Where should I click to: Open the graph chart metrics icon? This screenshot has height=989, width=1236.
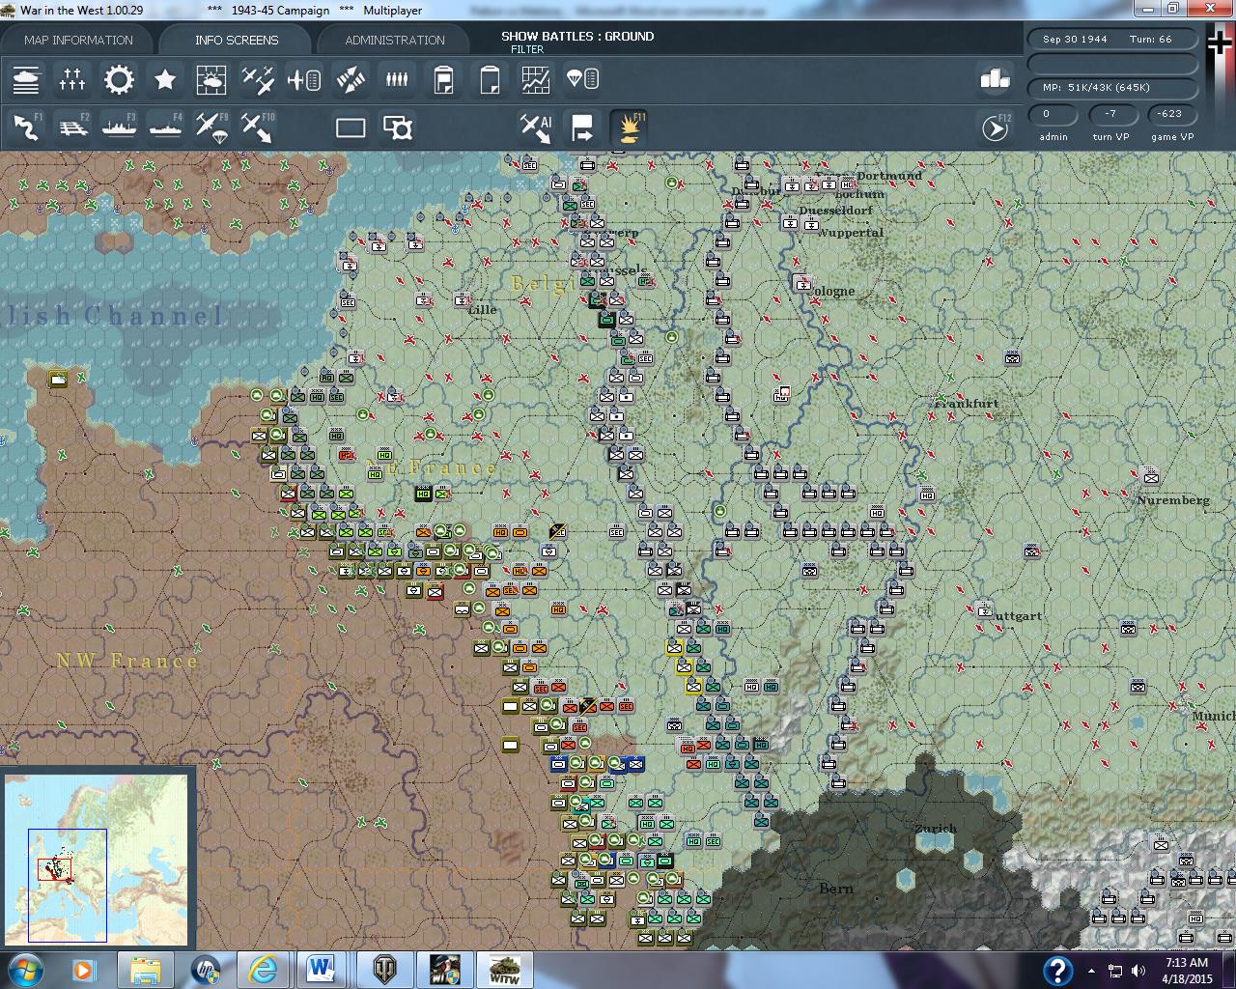pyautogui.click(x=536, y=79)
